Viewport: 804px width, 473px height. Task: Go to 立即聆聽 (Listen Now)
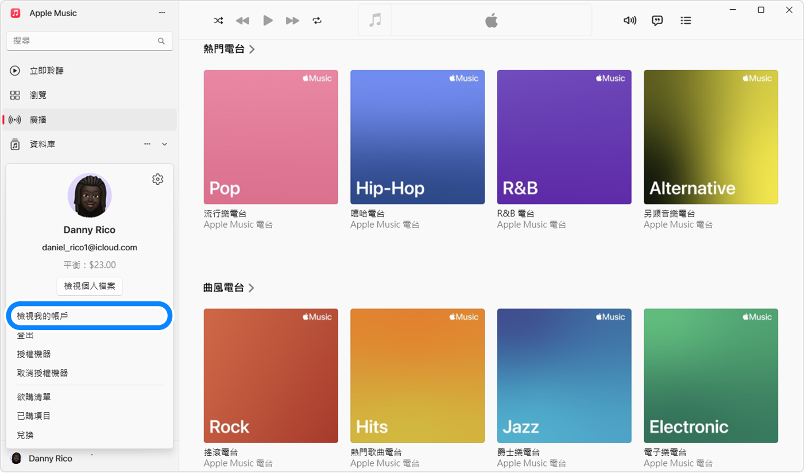tap(90, 71)
